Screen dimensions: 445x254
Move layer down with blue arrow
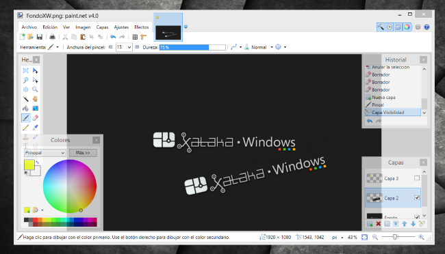coord(414,224)
